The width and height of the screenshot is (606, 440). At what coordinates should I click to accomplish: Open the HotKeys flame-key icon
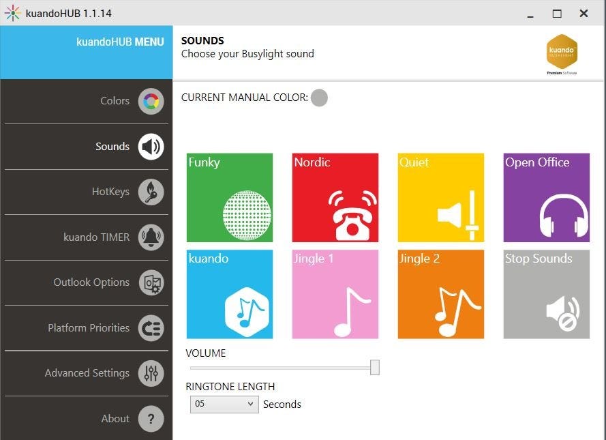click(151, 192)
